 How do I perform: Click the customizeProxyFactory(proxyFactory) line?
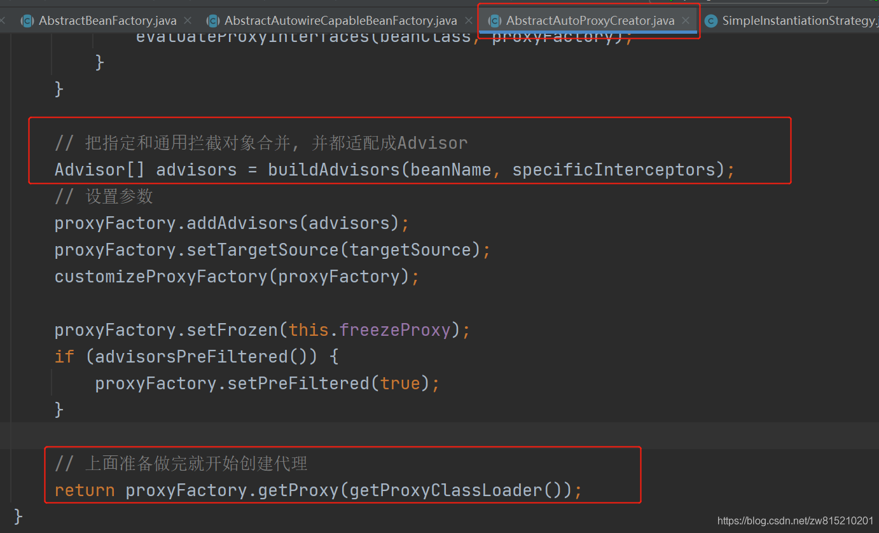click(237, 277)
